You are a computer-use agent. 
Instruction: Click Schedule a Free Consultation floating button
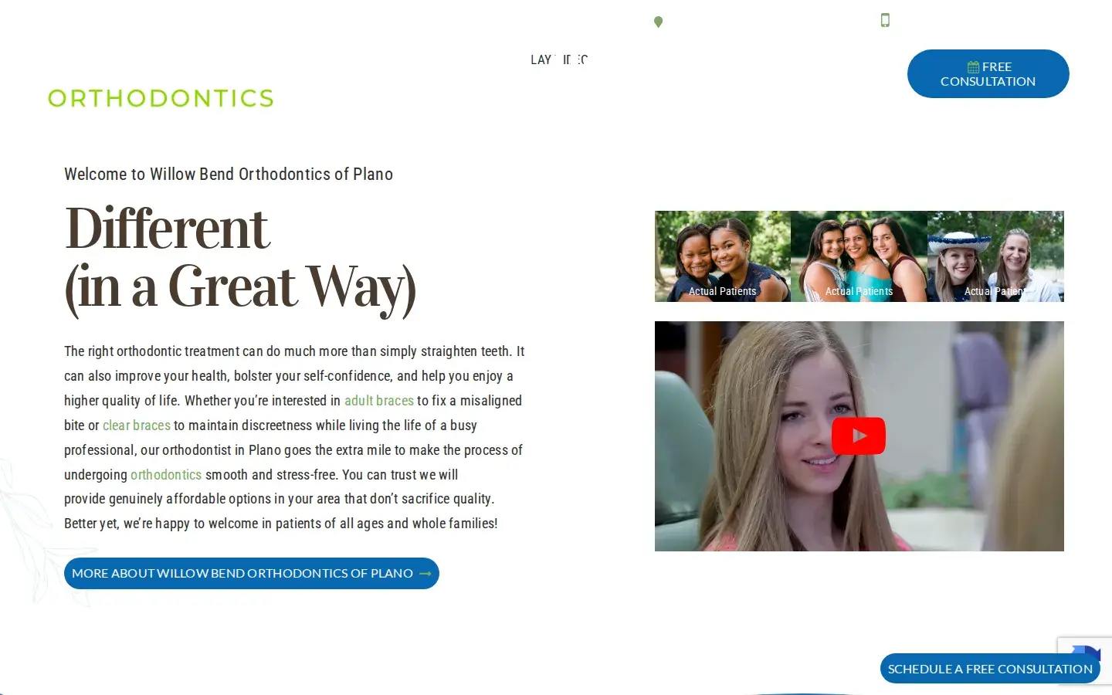point(990,669)
